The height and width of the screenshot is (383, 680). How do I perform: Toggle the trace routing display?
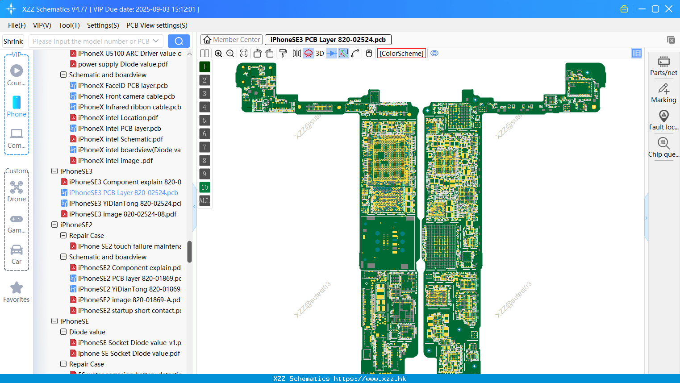pos(343,53)
